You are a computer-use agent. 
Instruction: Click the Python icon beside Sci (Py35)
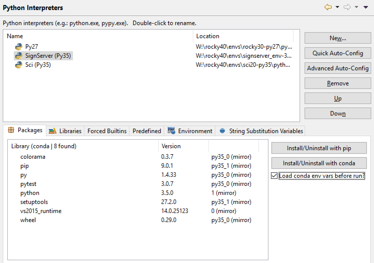pyautogui.click(x=19, y=65)
